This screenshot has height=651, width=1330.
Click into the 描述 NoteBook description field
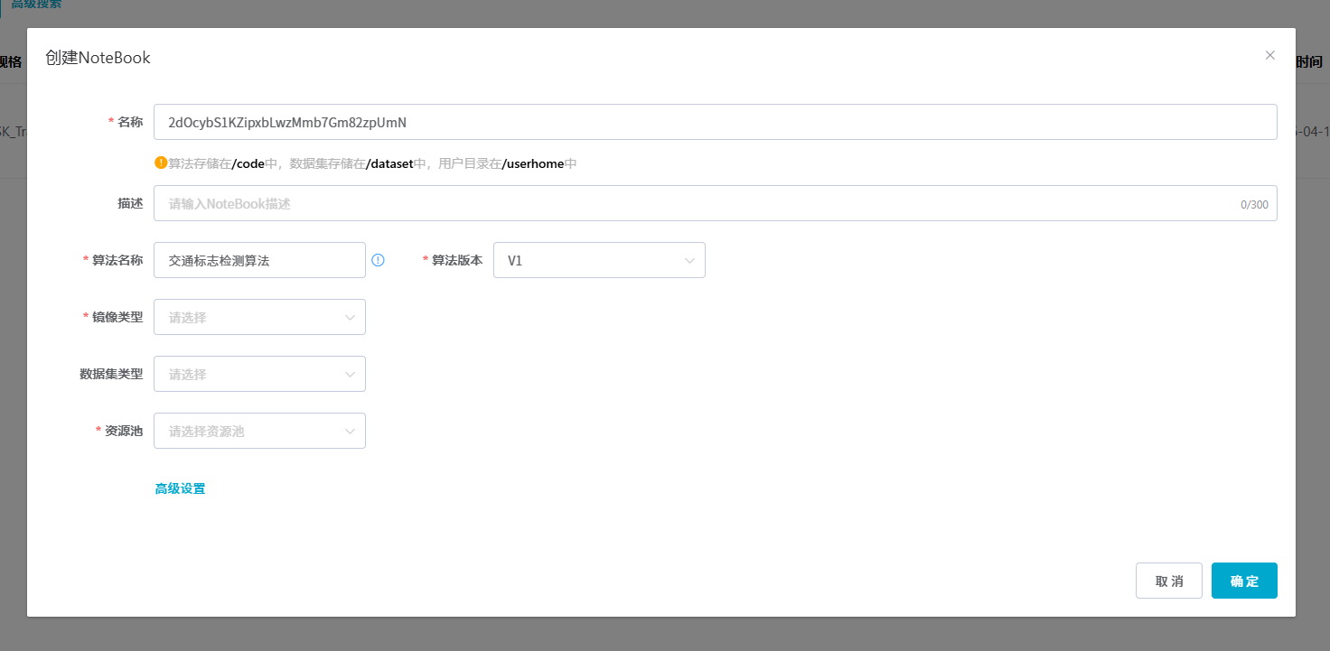(x=696, y=203)
